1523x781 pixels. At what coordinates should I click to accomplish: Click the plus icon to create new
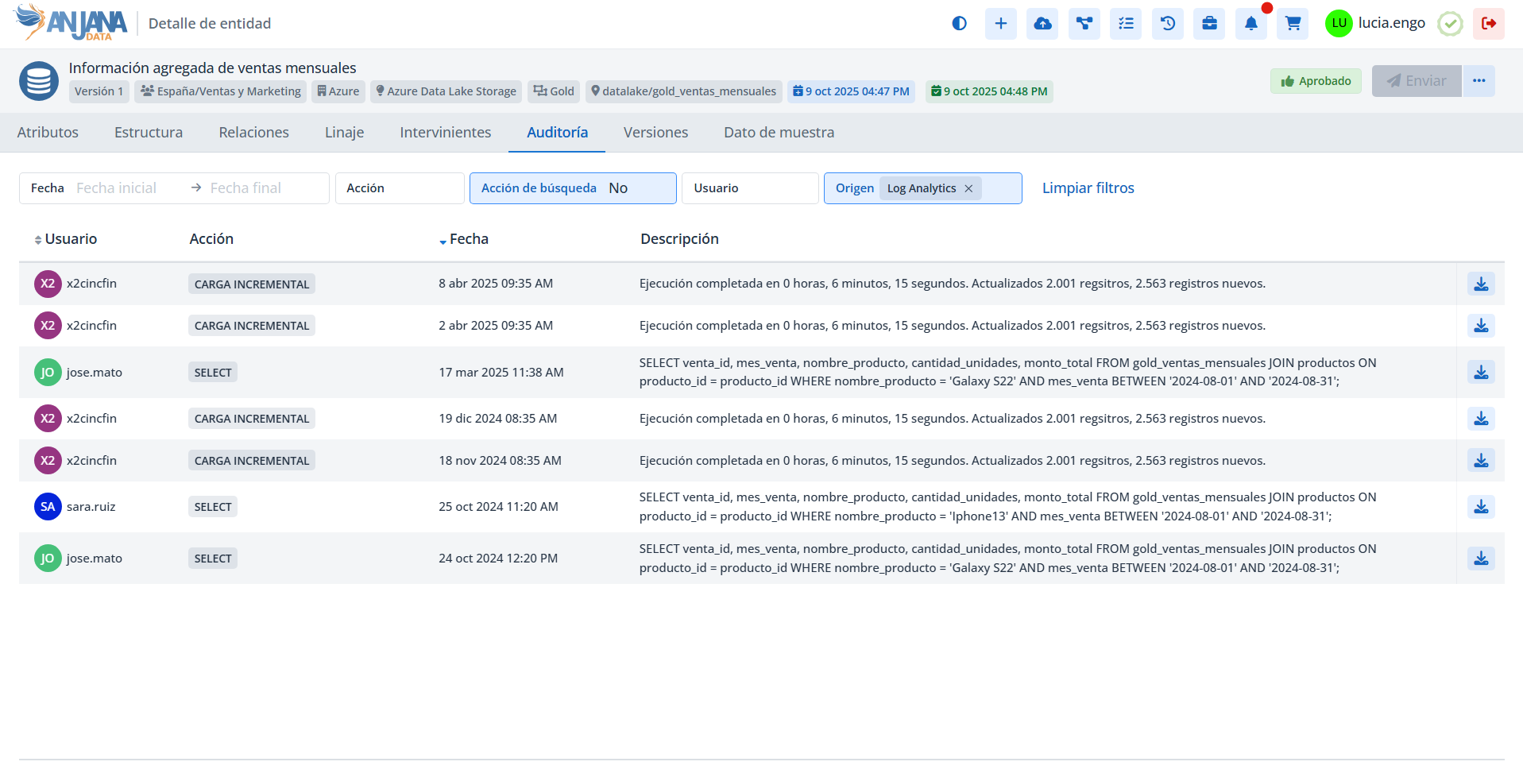click(1000, 24)
